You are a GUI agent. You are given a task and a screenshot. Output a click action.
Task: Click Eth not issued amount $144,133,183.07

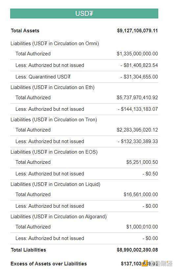[138, 109]
